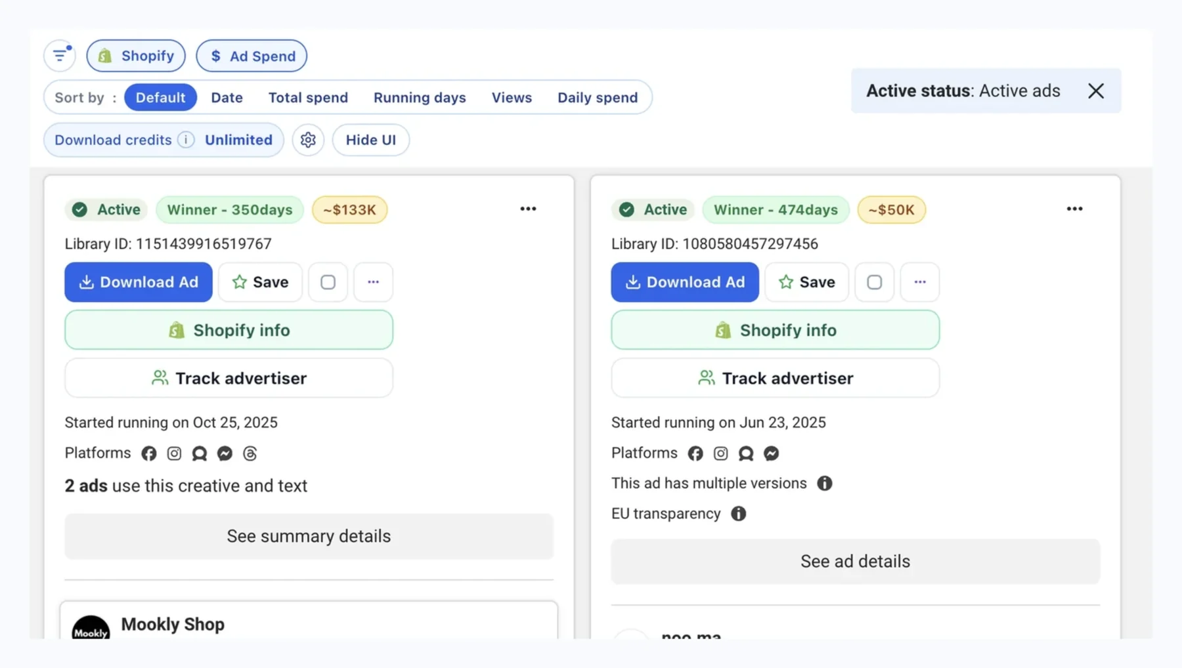Save the Winner 474days ad

click(806, 282)
